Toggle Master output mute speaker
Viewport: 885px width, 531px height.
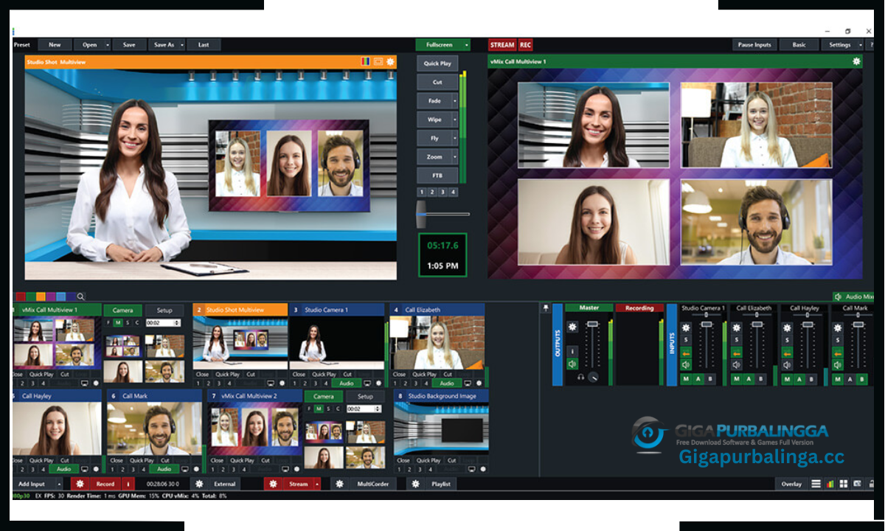tap(572, 364)
